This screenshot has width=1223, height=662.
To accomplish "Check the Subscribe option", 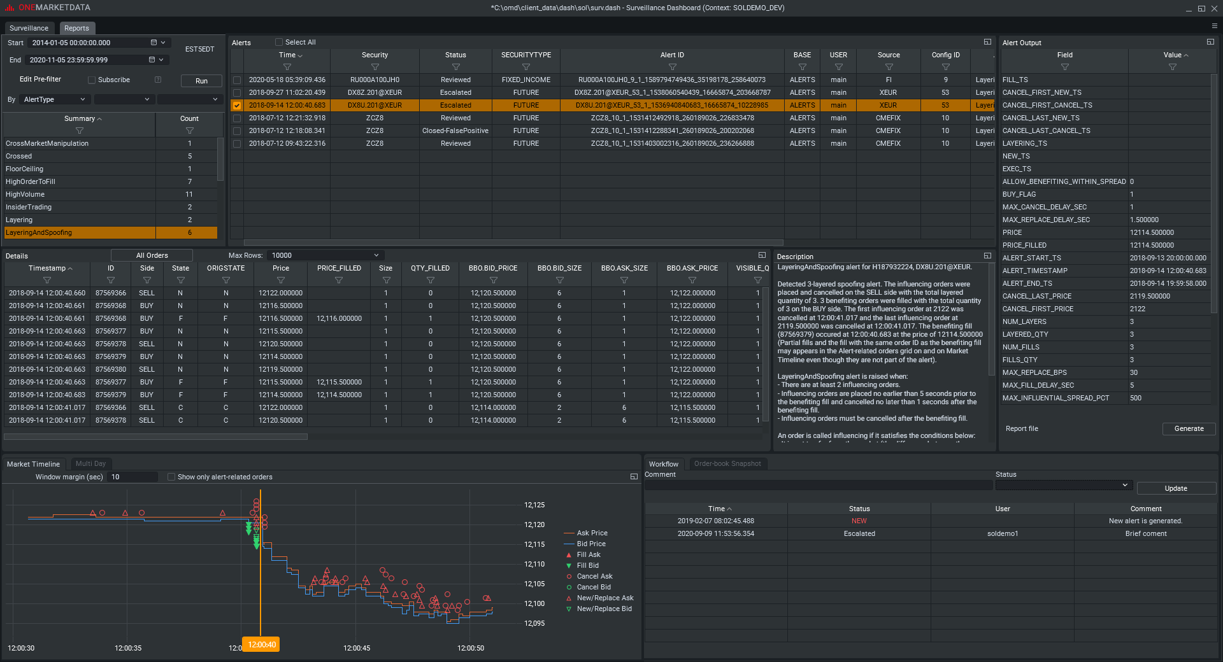I will [x=92, y=80].
